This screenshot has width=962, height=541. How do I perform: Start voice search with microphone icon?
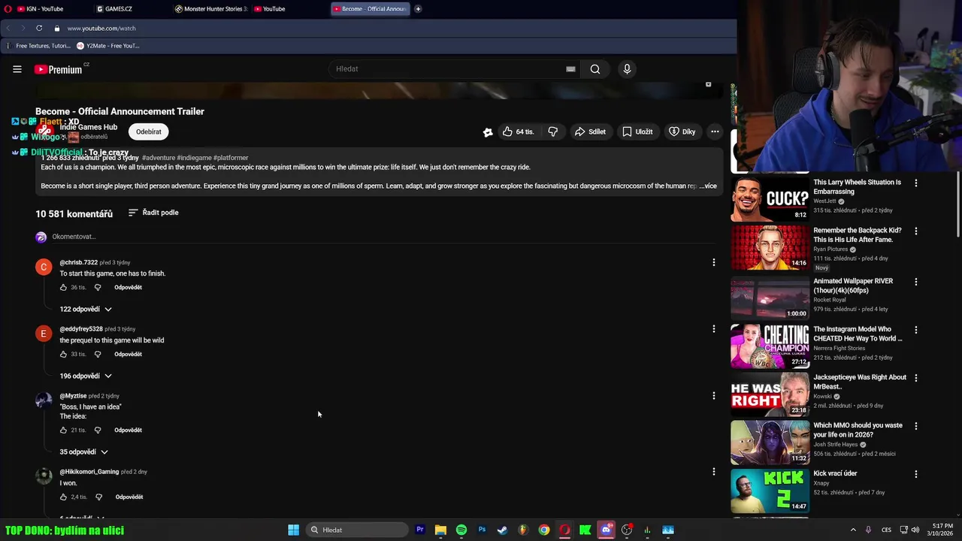(627, 69)
